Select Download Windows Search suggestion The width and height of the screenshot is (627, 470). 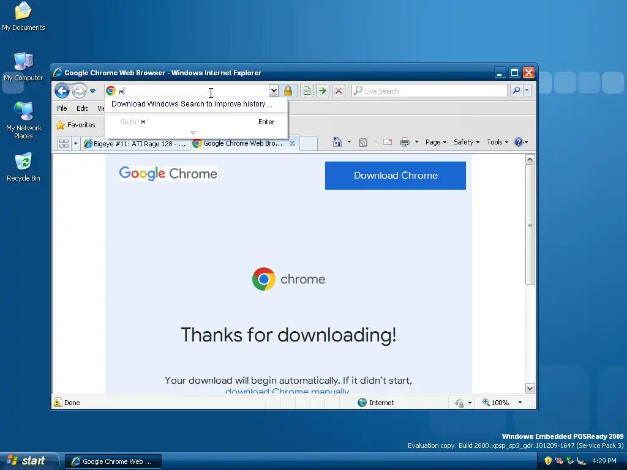[x=192, y=104]
